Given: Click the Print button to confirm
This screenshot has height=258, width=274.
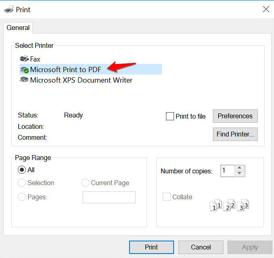Looking at the screenshot, I should tap(151, 247).
